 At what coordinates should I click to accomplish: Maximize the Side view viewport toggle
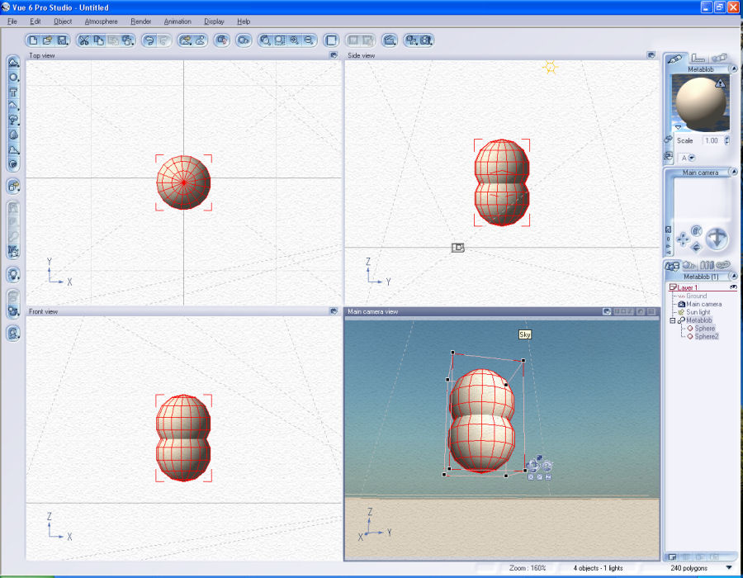(651, 55)
